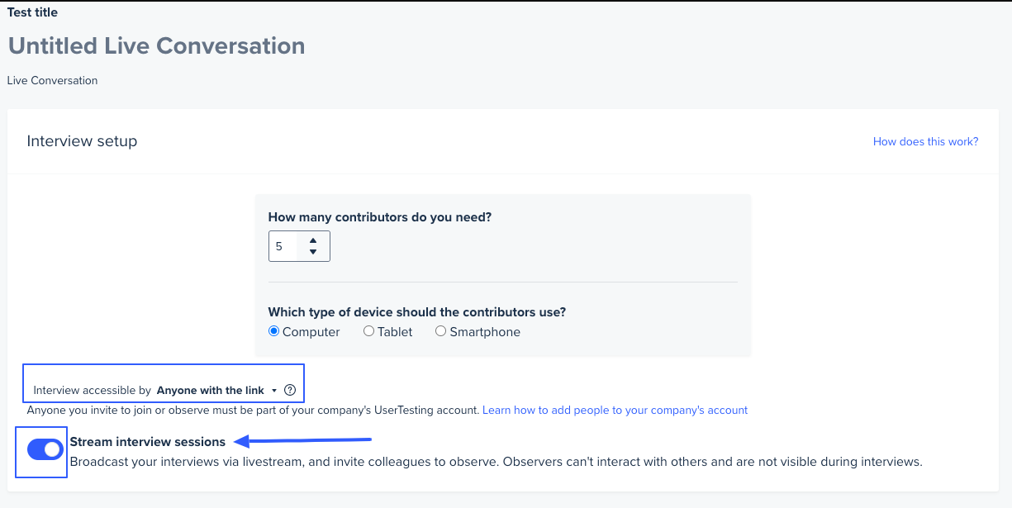Viewport: 1012px width, 508px height.
Task: Click the "Interview setup" heading
Action: pos(82,141)
